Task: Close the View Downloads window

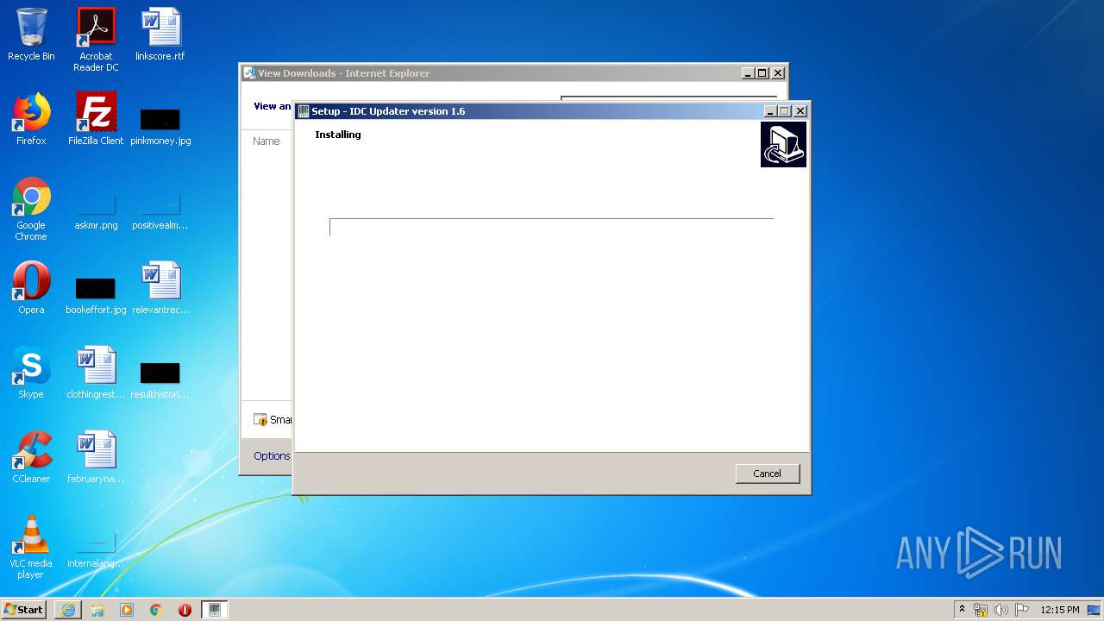Action: [x=777, y=73]
